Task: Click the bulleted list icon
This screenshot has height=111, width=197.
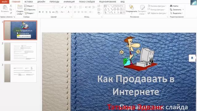Action: [x=75, y=7]
